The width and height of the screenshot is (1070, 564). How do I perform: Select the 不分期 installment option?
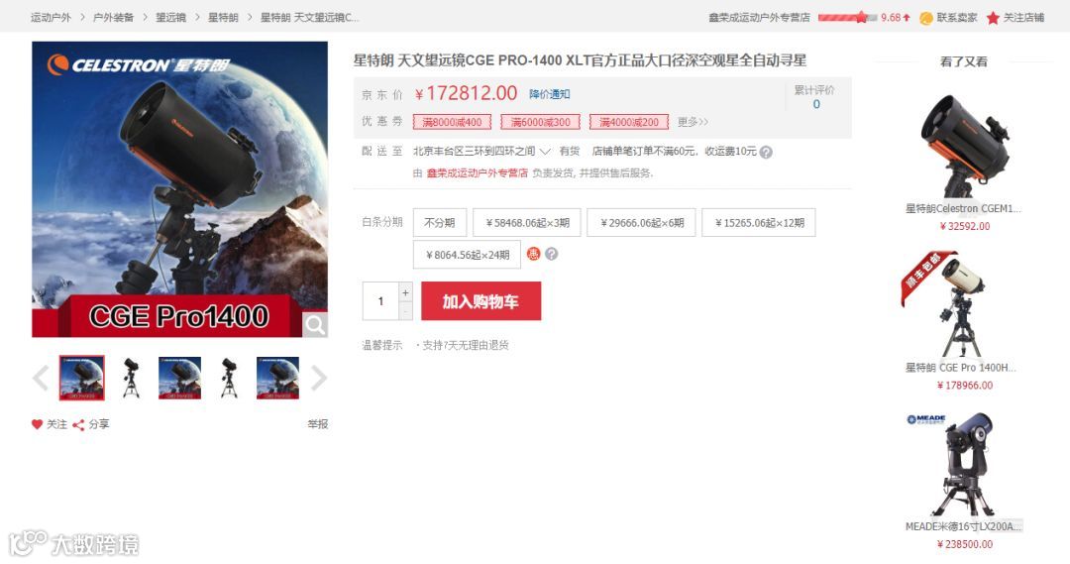click(440, 223)
